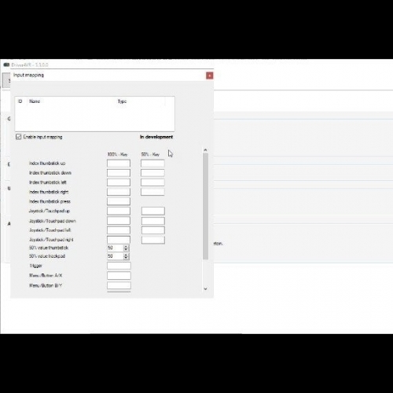Click Index thumbstick down 100% key field
Screen dimensions: 393x393
pos(119,173)
